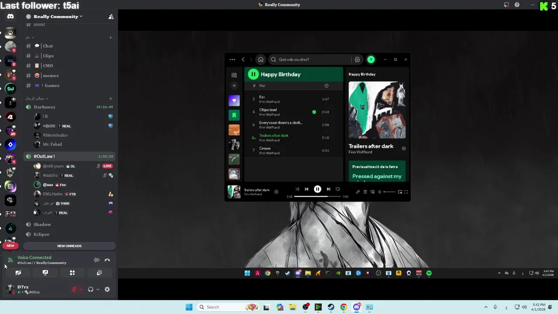
Task: Unmute the microphone in the user panel
Action: coord(74,289)
